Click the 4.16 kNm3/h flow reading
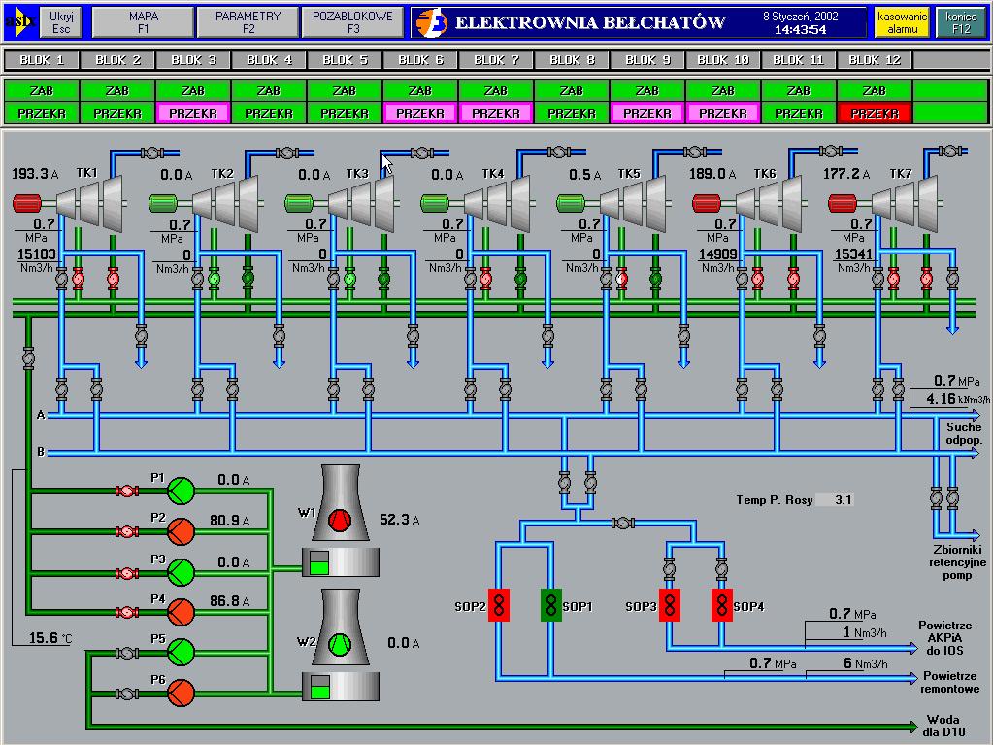The width and height of the screenshot is (993, 745). 958,399
